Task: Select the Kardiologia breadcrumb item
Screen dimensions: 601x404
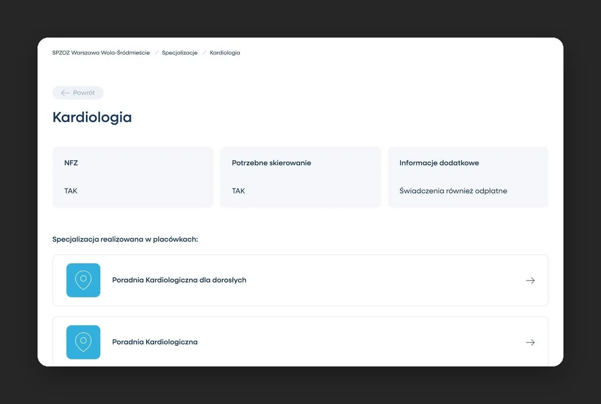Action: [225, 53]
